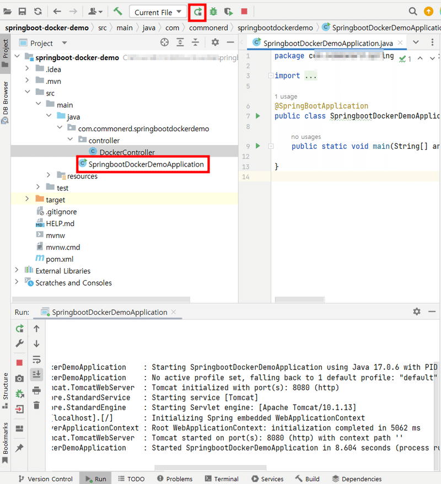This screenshot has height=484, width=441.
Task: Expand External Libraries node
Action: tap(17, 270)
